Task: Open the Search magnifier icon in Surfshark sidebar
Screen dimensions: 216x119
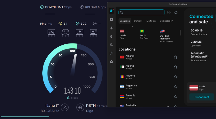Action: 111,45
